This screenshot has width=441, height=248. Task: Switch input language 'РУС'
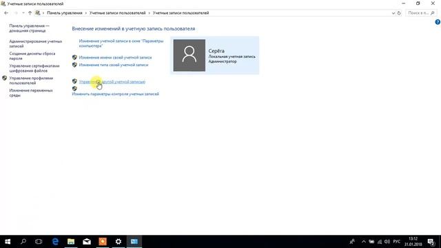coord(397,242)
